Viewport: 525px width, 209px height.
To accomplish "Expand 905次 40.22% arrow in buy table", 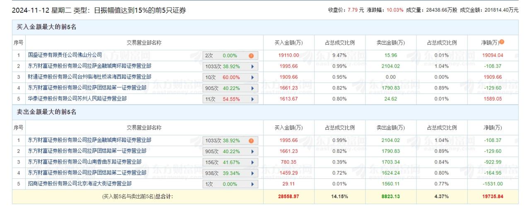I will (252, 88).
